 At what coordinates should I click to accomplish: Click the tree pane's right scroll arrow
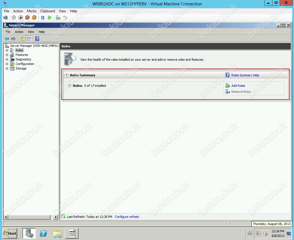coord(56,217)
